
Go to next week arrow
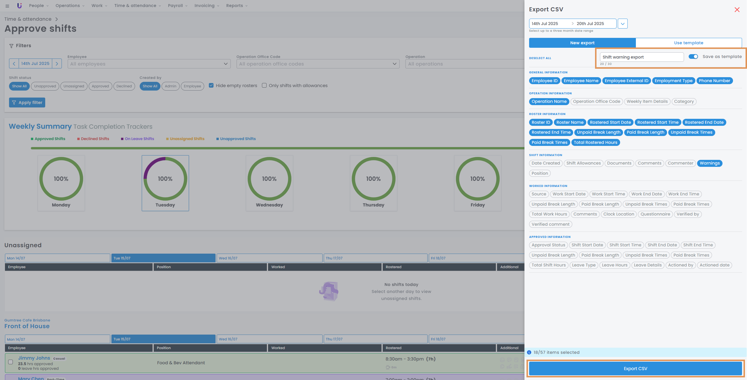57,63
